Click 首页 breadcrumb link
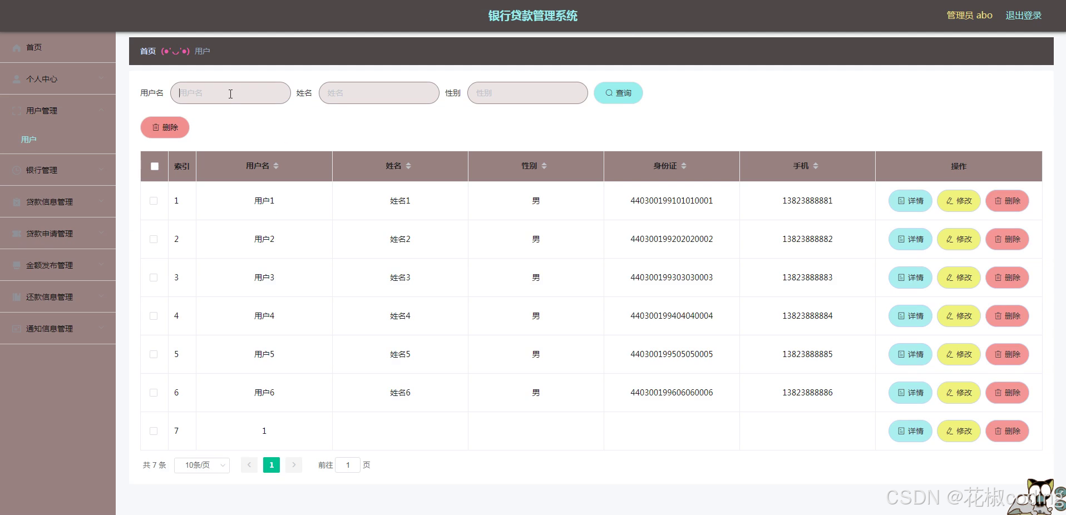Viewport: 1066px width, 515px height. [x=148, y=51]
